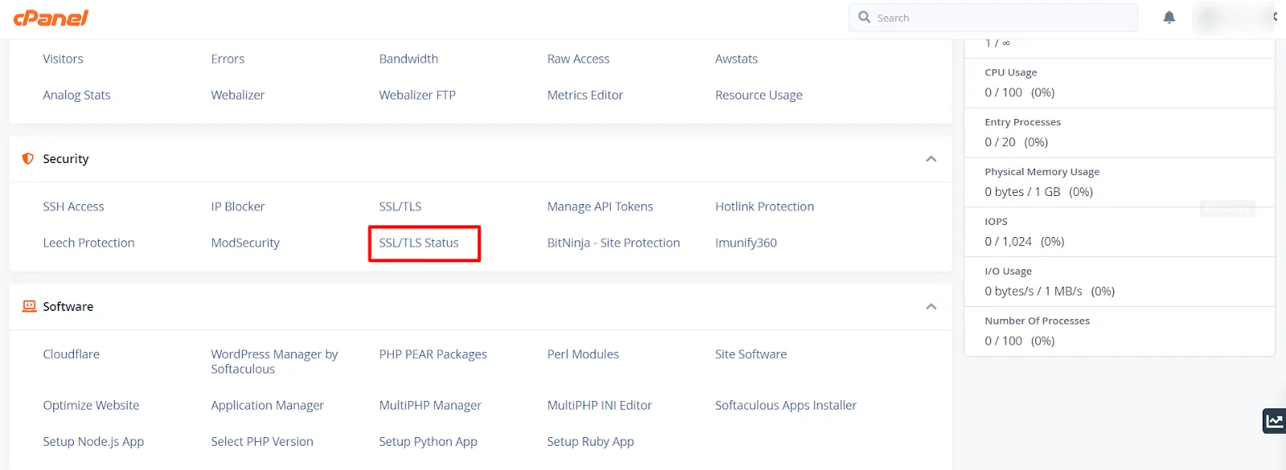
Task: Open WordPress Manager by Softaculous
Action: (x=274, y=362)
